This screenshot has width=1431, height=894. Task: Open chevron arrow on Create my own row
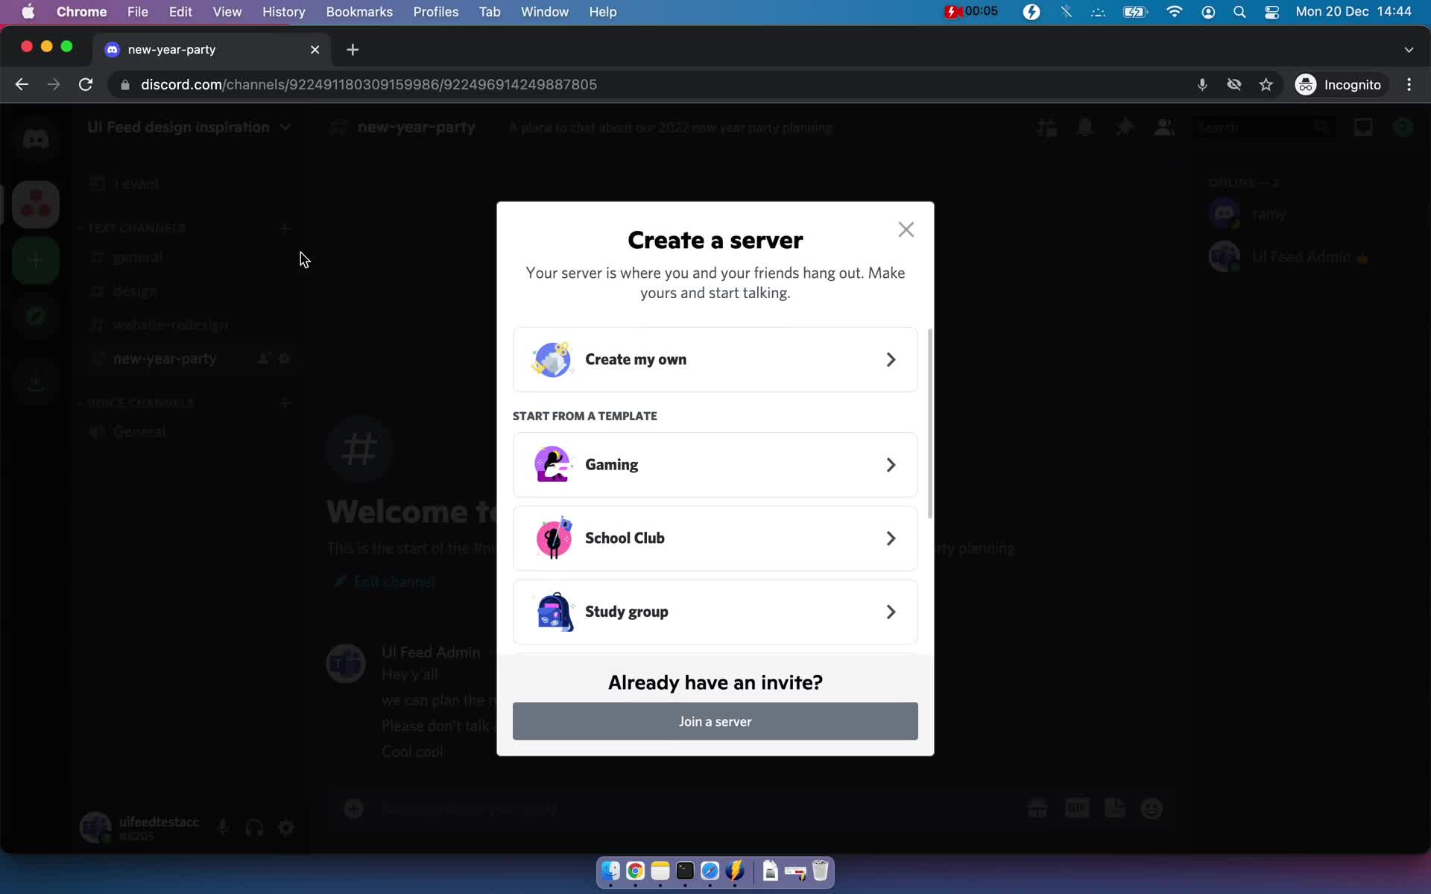(891, 360)
